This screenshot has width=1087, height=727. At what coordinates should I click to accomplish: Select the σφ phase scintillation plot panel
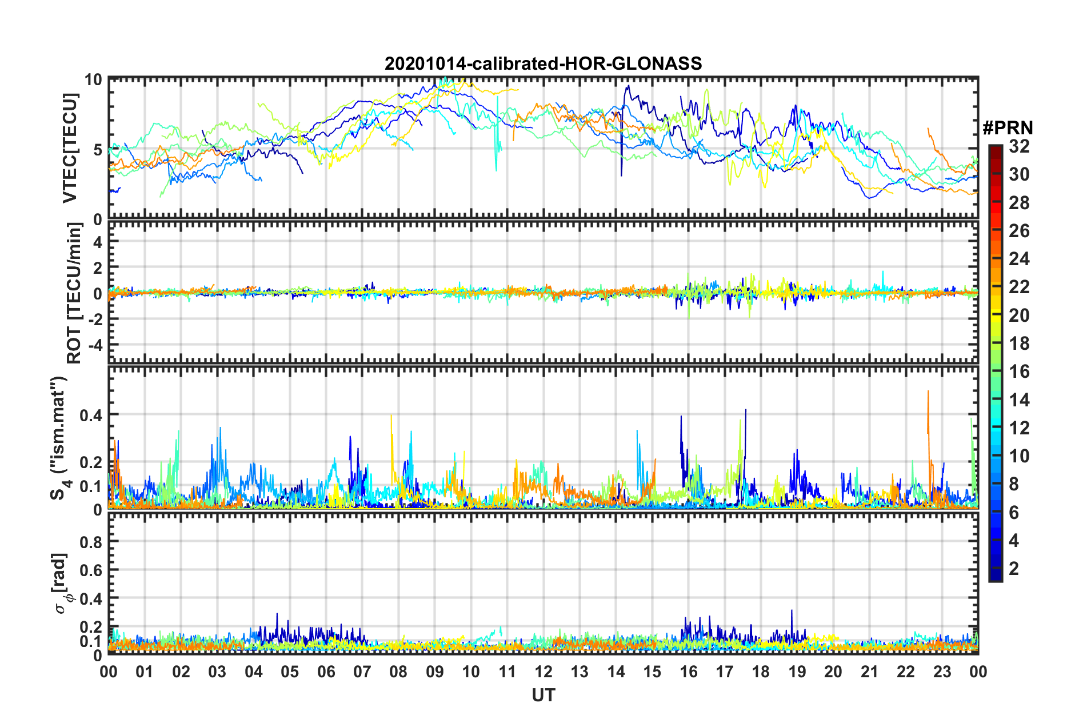[543, 583]
